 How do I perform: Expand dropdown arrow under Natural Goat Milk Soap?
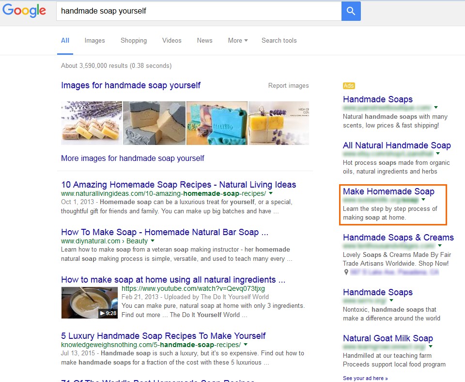(431, 347)
